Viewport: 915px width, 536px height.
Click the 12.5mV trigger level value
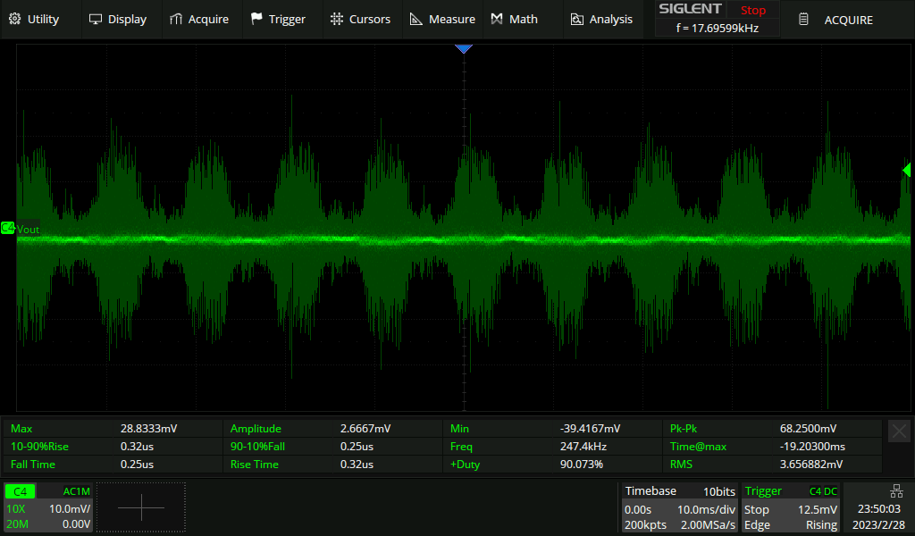tap(818, 509)
